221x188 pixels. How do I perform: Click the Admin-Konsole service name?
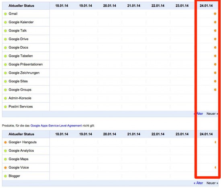(20, 98)
